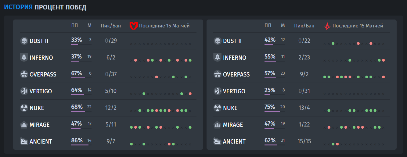Screen dimensions: 407x157
Task: Click the Ancient serpent icon in right panel
Action: 218,141
